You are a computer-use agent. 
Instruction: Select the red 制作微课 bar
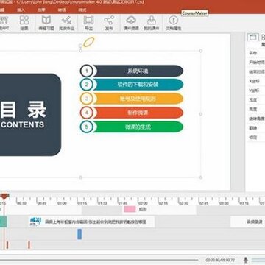[x=138, y=113]
